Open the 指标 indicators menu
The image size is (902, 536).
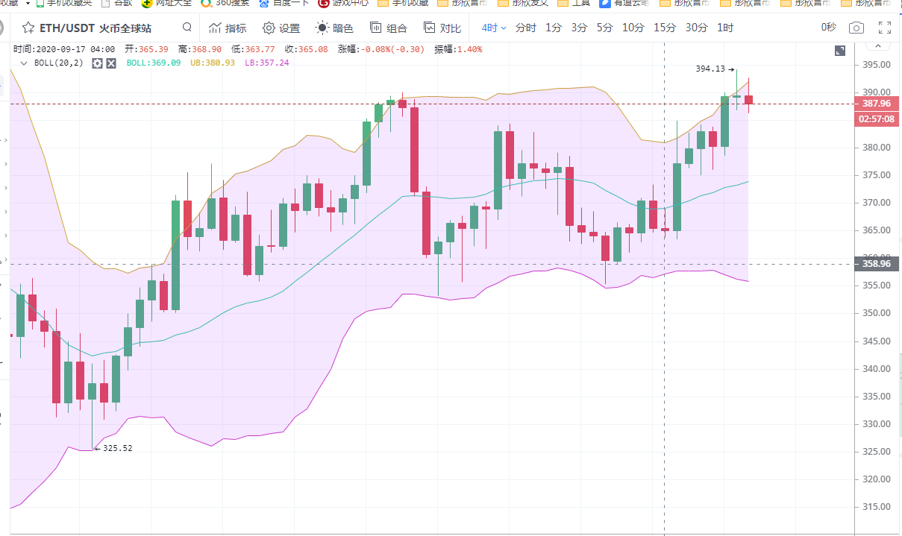[x=228, y=28]
